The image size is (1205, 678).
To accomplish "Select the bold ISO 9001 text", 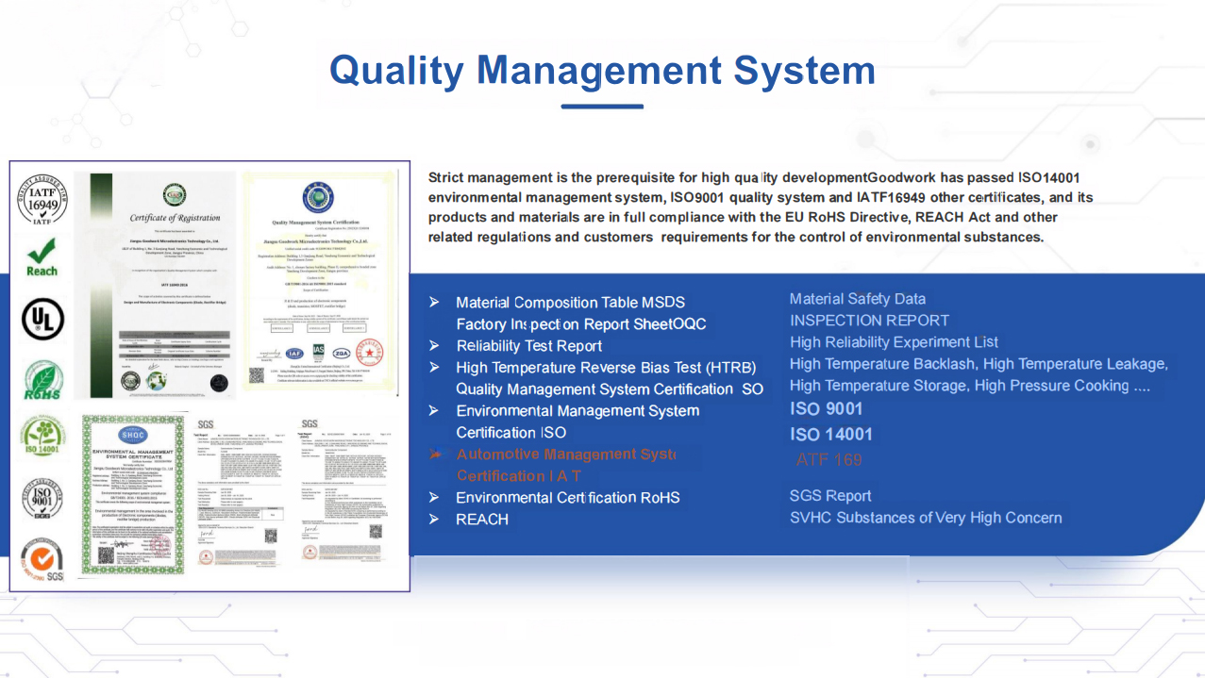I will pos(827,409).
